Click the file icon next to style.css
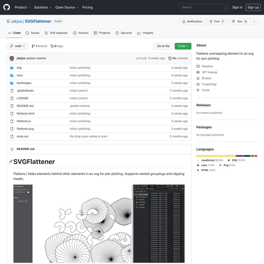264x264 pixels. coord(12,136)
